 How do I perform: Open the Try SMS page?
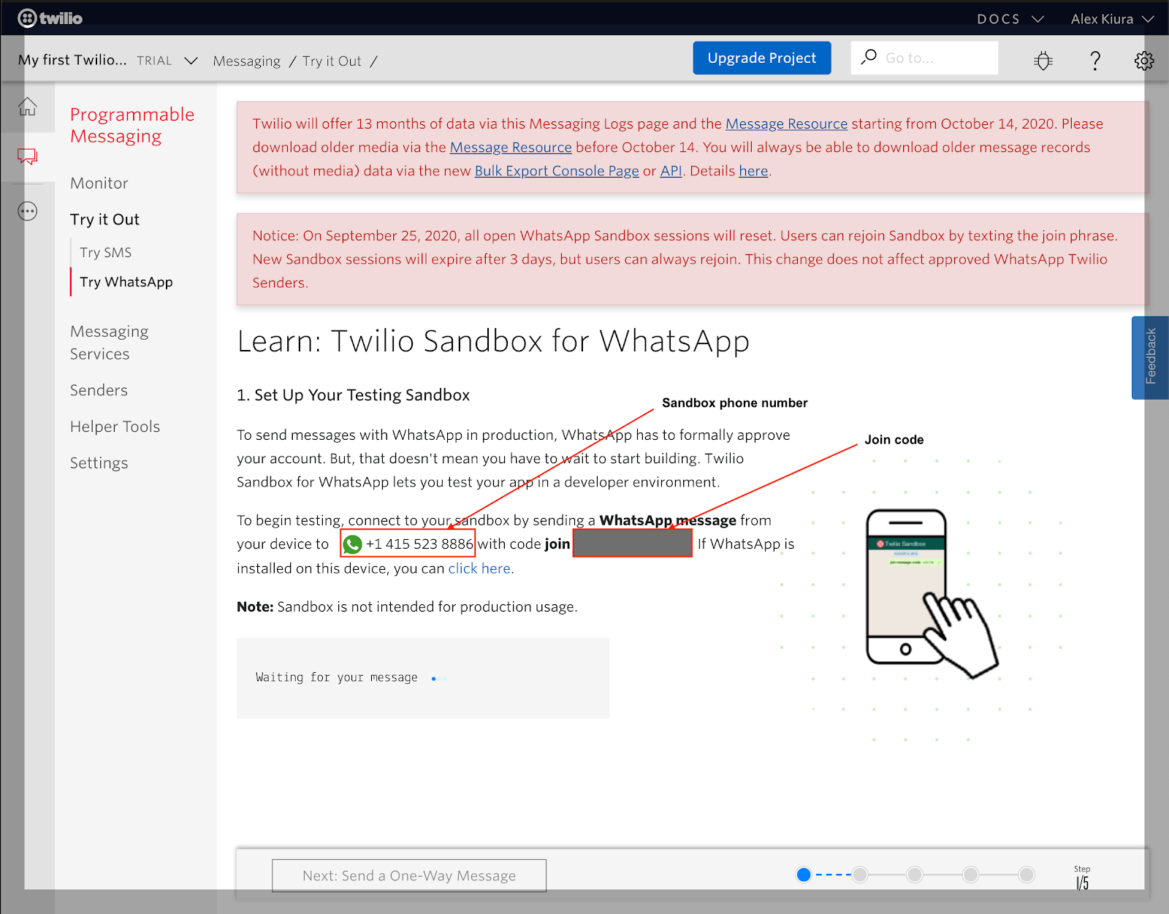[x=106, y=252]
